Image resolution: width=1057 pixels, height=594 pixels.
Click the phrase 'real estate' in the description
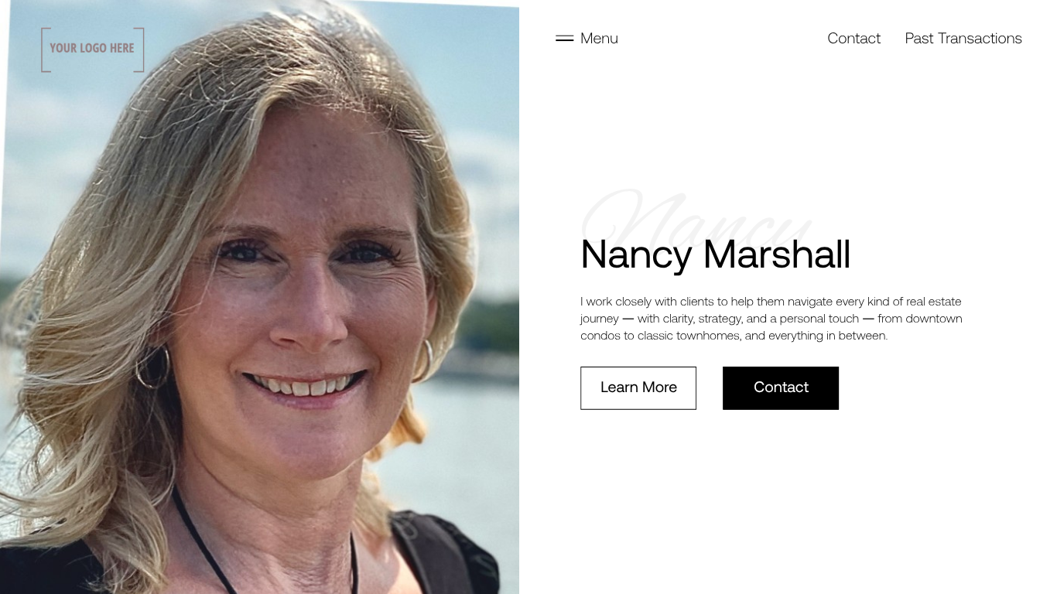(x=934, y=302)
